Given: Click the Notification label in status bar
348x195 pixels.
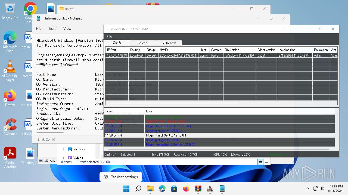Looking at the screenshot, I should click(x=277, y=155).
